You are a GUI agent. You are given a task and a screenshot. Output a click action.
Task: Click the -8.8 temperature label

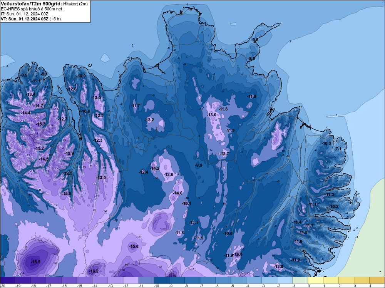pos(252,59)
